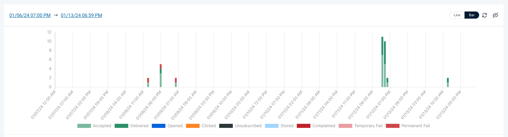
Task: Click the tallest bar reaching 11
Action: (382, 62)
